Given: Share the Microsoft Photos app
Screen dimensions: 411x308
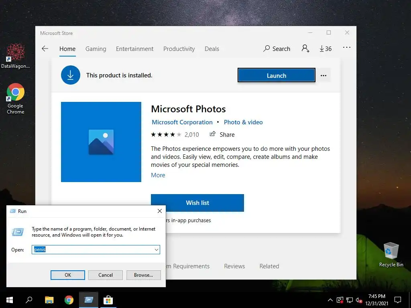Looking at the screenshot, I should 222,134.
